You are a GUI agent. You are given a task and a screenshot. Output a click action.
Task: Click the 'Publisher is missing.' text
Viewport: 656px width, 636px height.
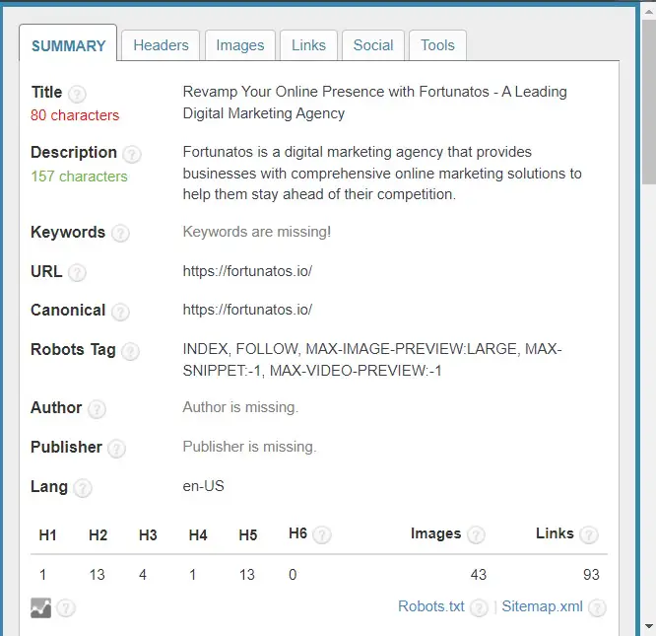[250, 447]
